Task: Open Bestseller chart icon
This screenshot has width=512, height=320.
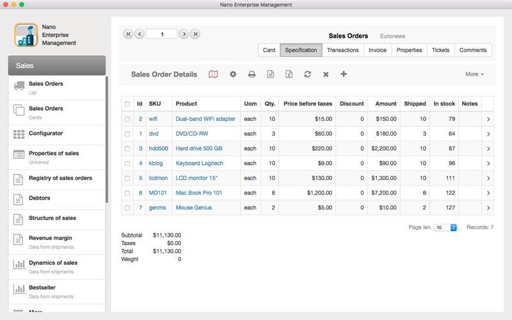Action: coord(19,289)
